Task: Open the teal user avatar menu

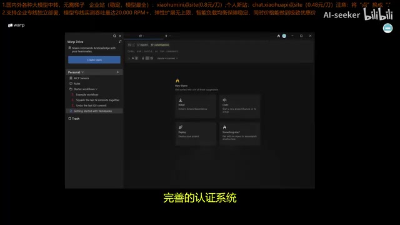Action: 284,36
